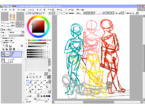Image resolution: width=145 pixels, height=108 pixels.
Task: Open the layer blending Mode dropdown
Action: (17, 32)
